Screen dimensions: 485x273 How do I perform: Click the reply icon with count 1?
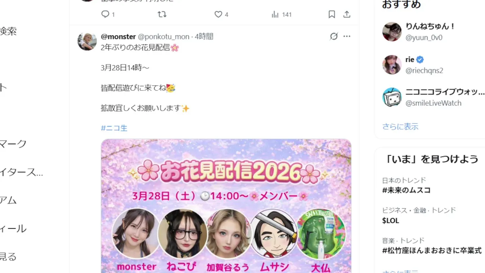[105, 14]
